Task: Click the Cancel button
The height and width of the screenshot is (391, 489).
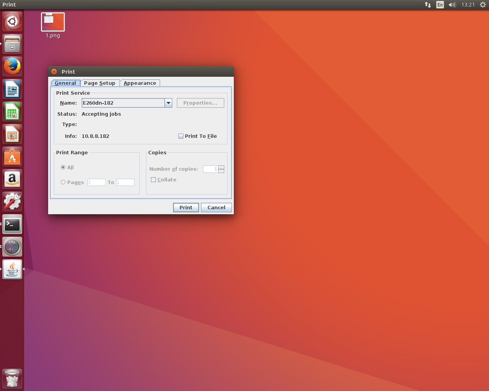Action: (216, 207)
